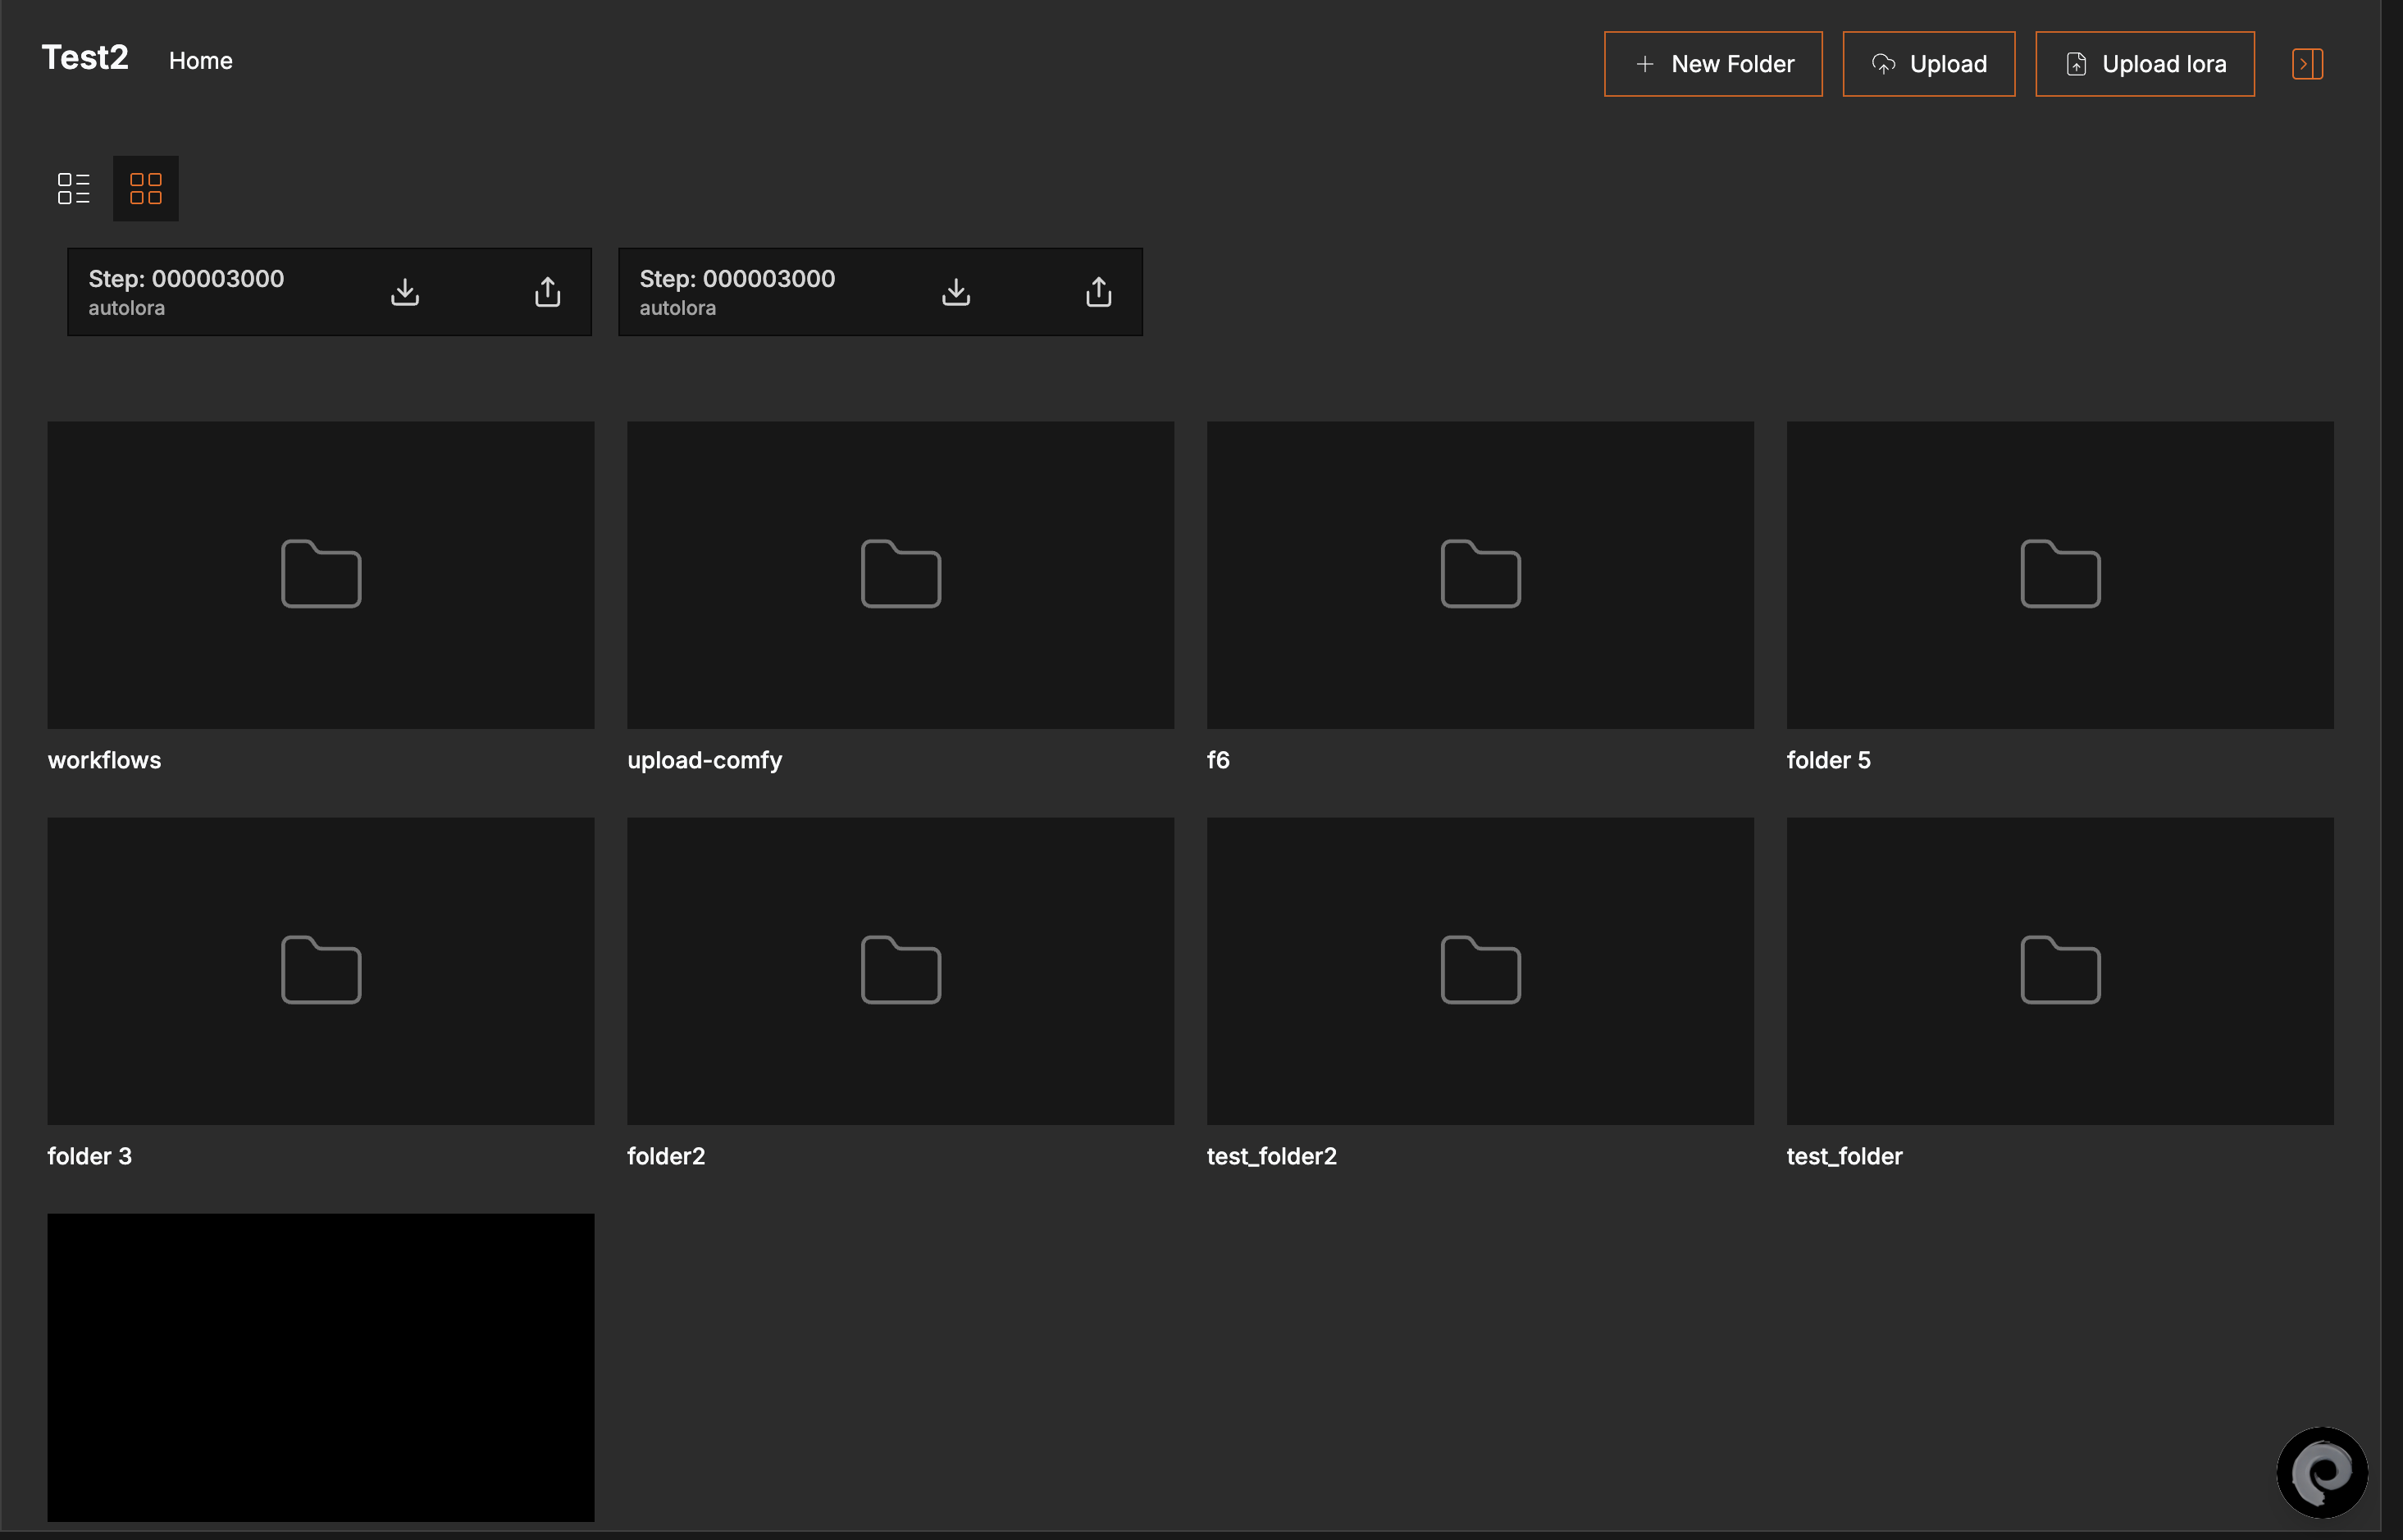Click the Upload lora button
The width and height of the screenshot is (2403, 1540).
point(2144,63)
